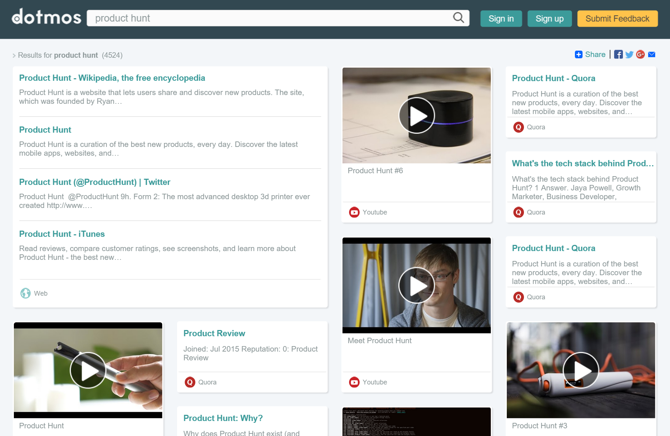Open Submit Feedback
The image size is (670, 436).
click(617, 19)
